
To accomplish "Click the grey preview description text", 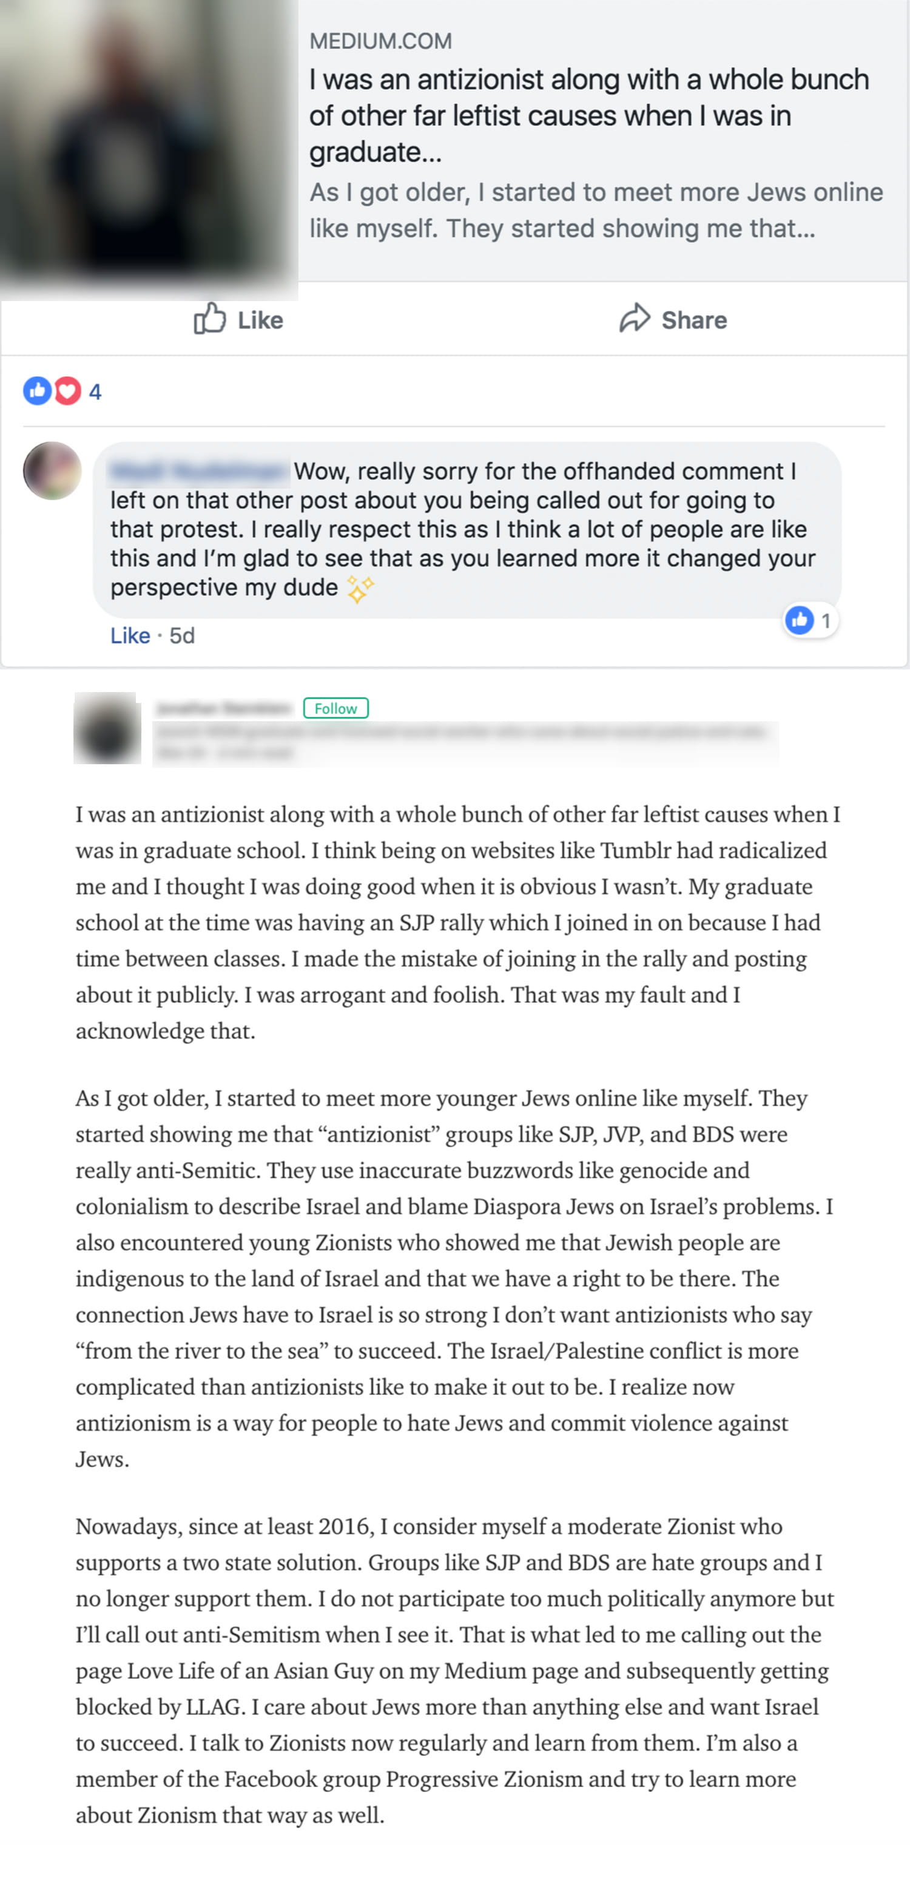I will pos(596,210).
